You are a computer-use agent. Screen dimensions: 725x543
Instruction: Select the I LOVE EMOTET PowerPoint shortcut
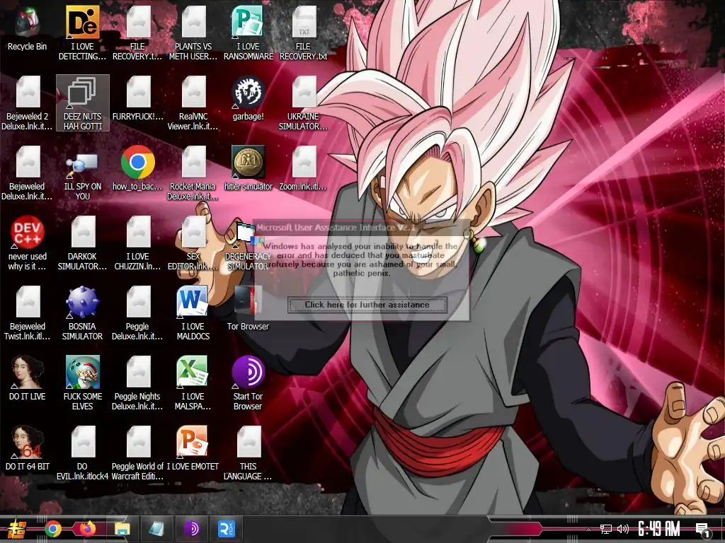click(193, 448)
